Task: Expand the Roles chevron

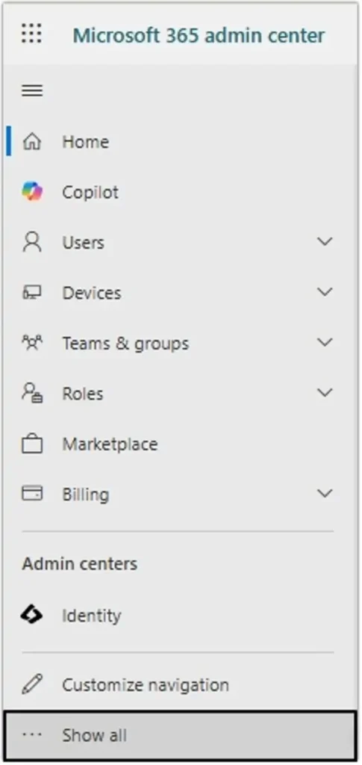Action: pyautogui.click(x=325, y=392)
